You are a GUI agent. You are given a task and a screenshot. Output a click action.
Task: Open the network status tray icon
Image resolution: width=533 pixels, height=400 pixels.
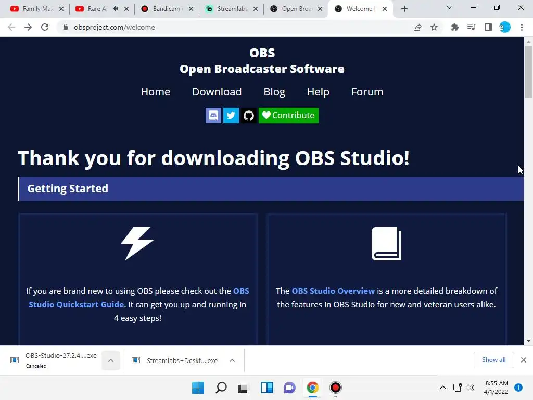click(458, 387)
